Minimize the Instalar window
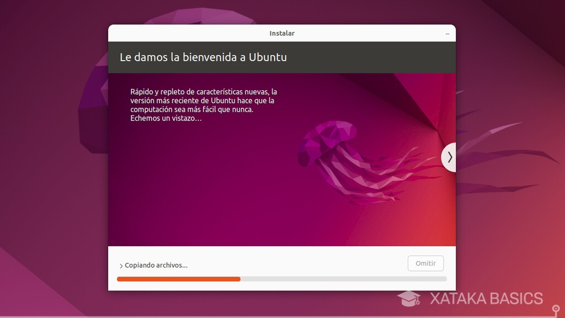 447,34
